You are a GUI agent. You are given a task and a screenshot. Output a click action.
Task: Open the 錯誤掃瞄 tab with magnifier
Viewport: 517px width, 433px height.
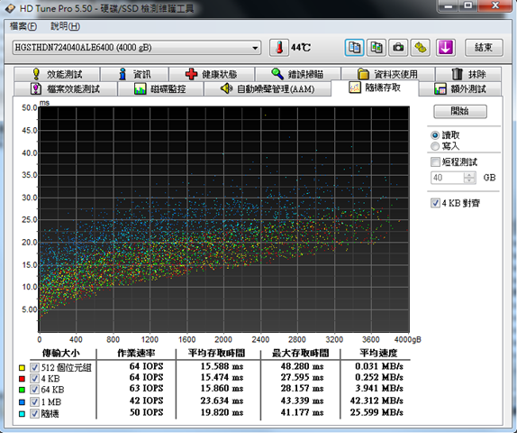(297, 74)
